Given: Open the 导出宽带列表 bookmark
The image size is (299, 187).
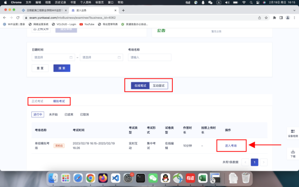Looking at the screenshot, I should click(108, 24).
